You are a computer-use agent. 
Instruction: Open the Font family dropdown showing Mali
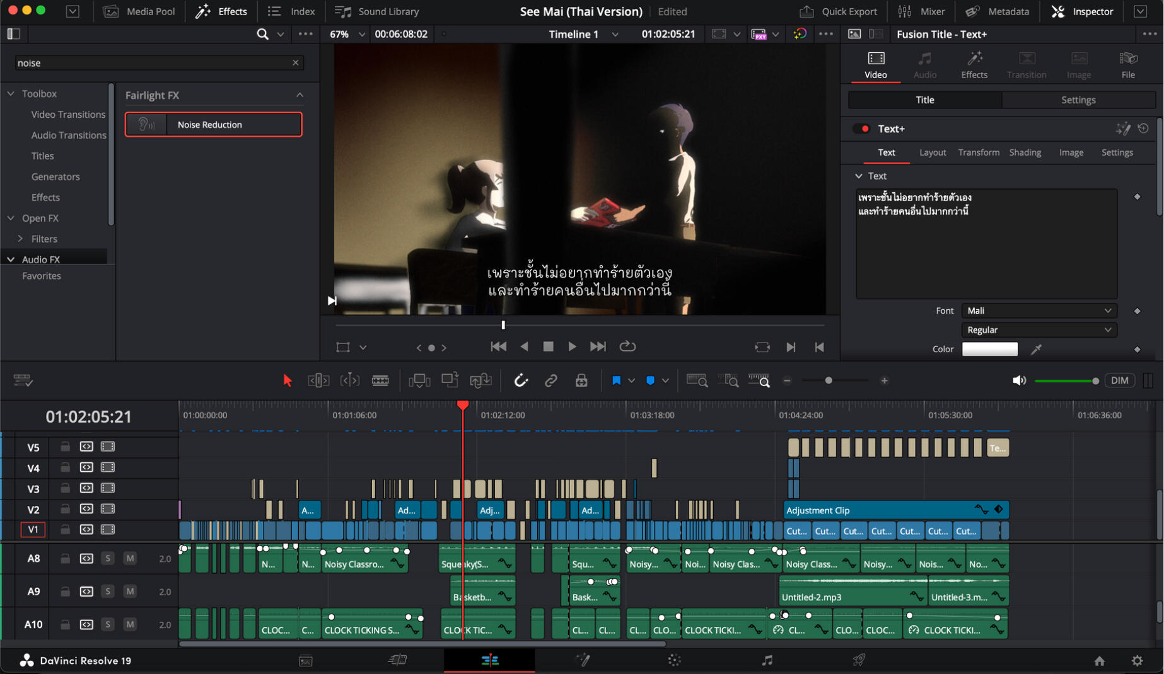1039,311
